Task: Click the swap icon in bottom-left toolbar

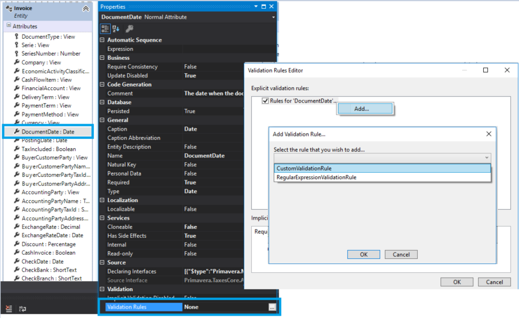Action: click(22, 309)
